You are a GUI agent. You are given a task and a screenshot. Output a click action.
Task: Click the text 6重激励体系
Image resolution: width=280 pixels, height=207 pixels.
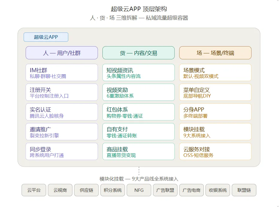click(120, 96)
